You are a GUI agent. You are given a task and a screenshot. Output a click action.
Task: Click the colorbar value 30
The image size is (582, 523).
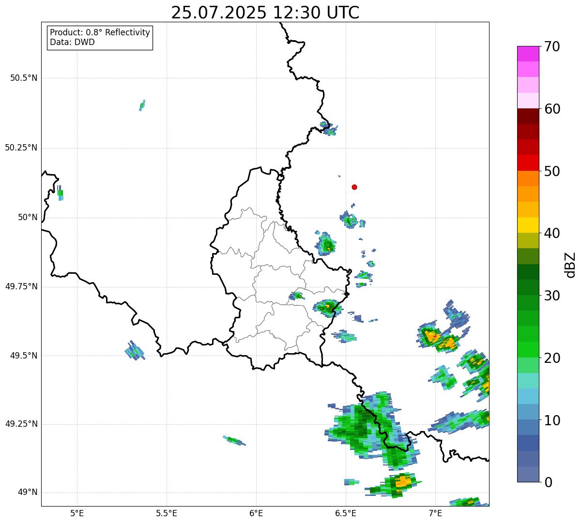pyautogui.click(x=552, y=296)
